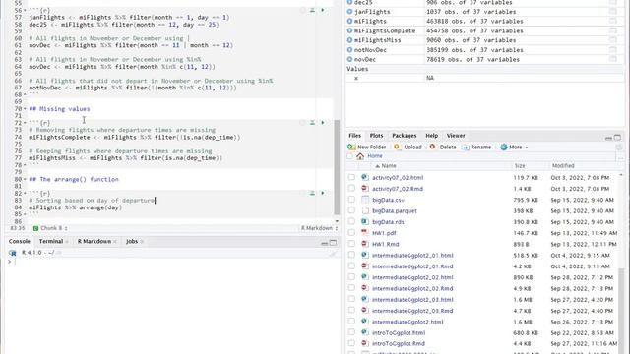Open options gear for the line 72 chunk

302,122
